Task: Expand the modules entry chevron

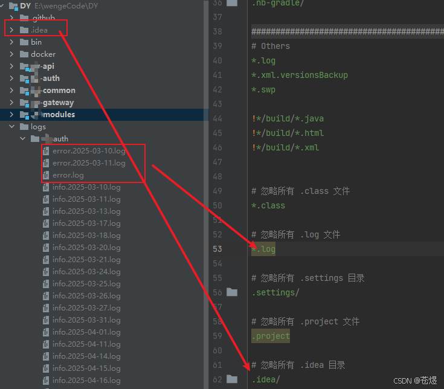Action: (11, 114)
